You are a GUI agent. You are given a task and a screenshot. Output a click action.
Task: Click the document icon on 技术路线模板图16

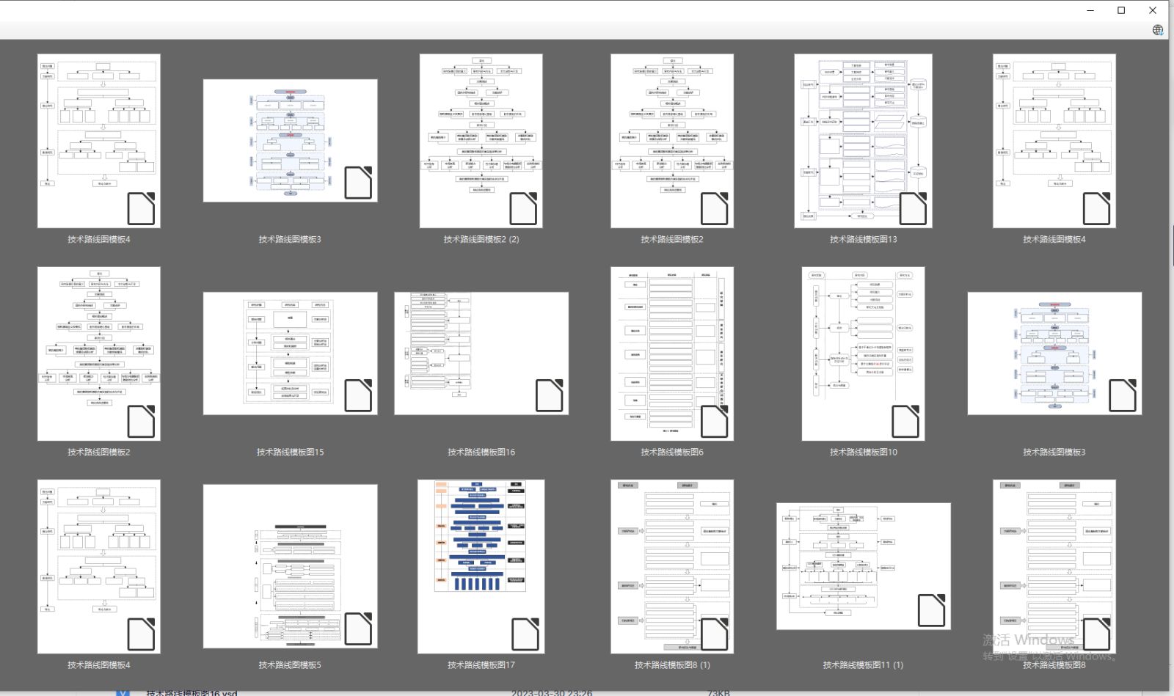(549, 395)
